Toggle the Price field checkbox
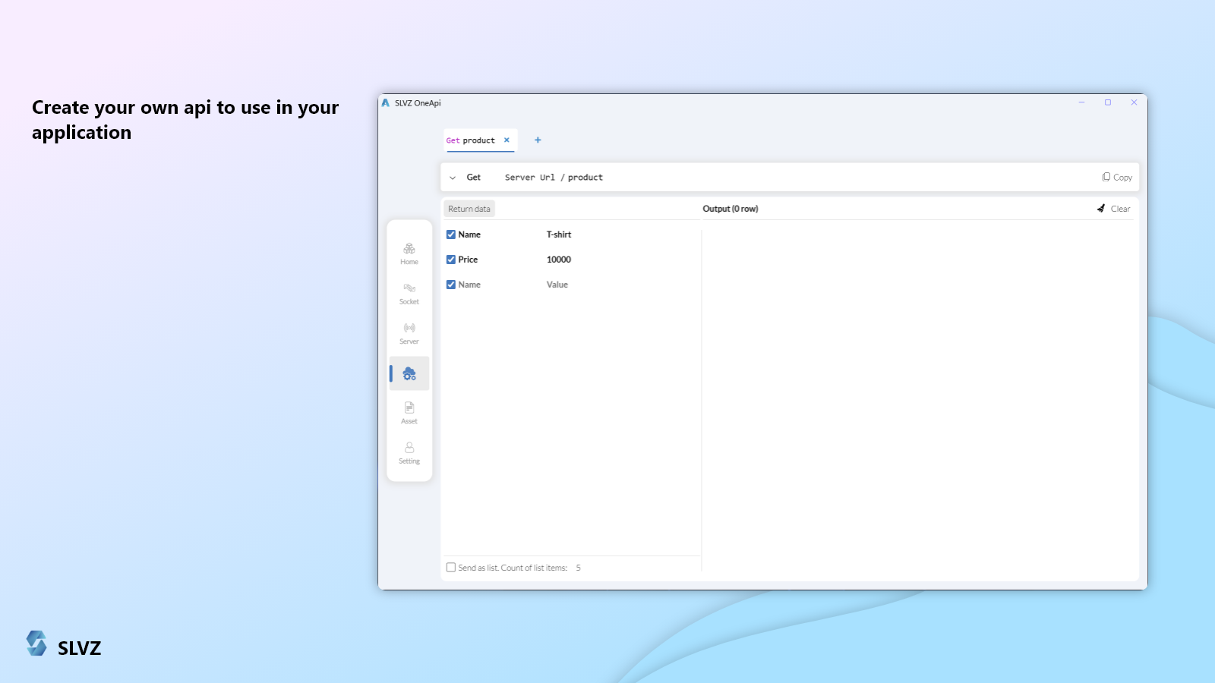 [451, 260]
